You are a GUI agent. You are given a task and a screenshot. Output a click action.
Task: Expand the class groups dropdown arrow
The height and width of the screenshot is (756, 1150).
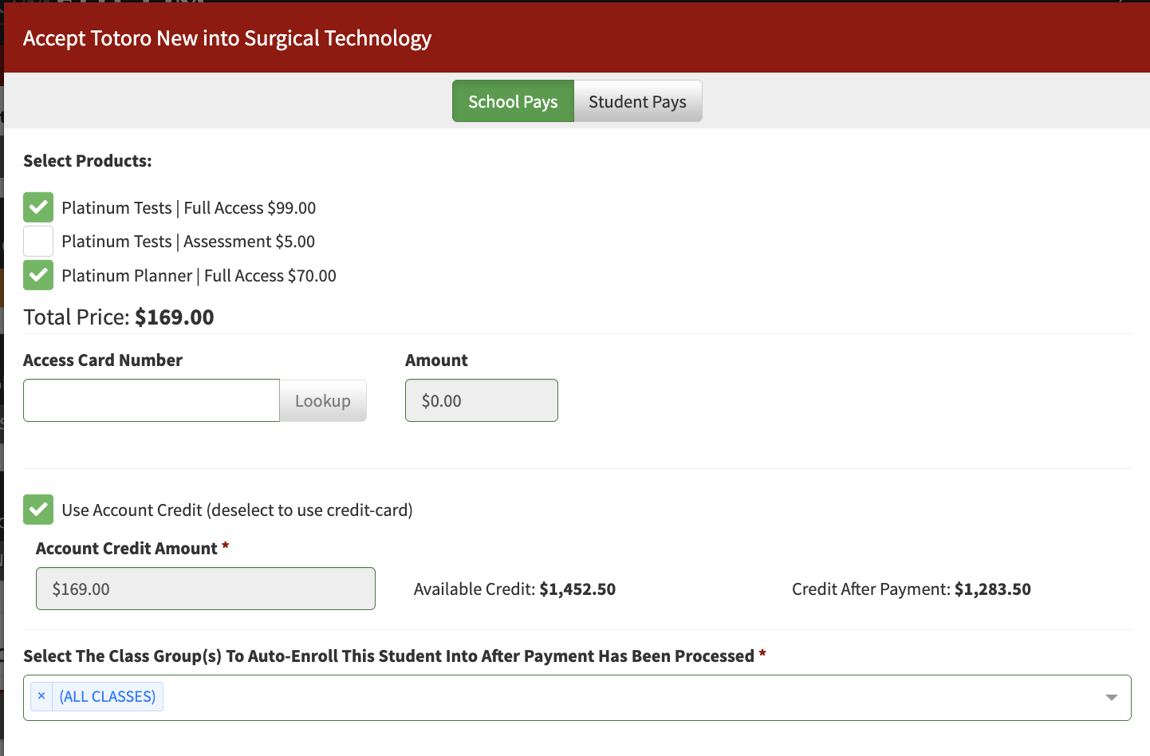pyautogui.click(x=1111, y=698)
